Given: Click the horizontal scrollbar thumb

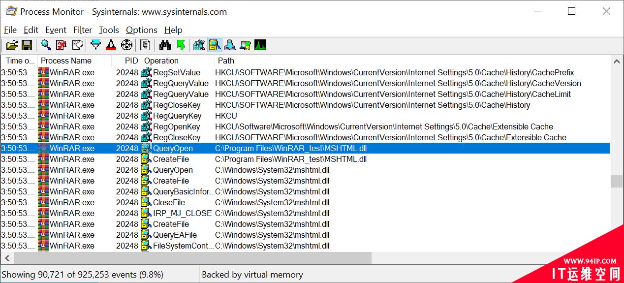Looking at the screenshot, I should click(192, 258).
